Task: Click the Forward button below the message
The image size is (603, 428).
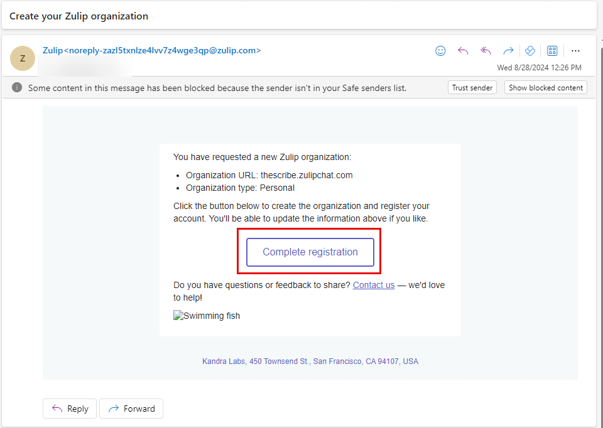Action: click(131, 409)
